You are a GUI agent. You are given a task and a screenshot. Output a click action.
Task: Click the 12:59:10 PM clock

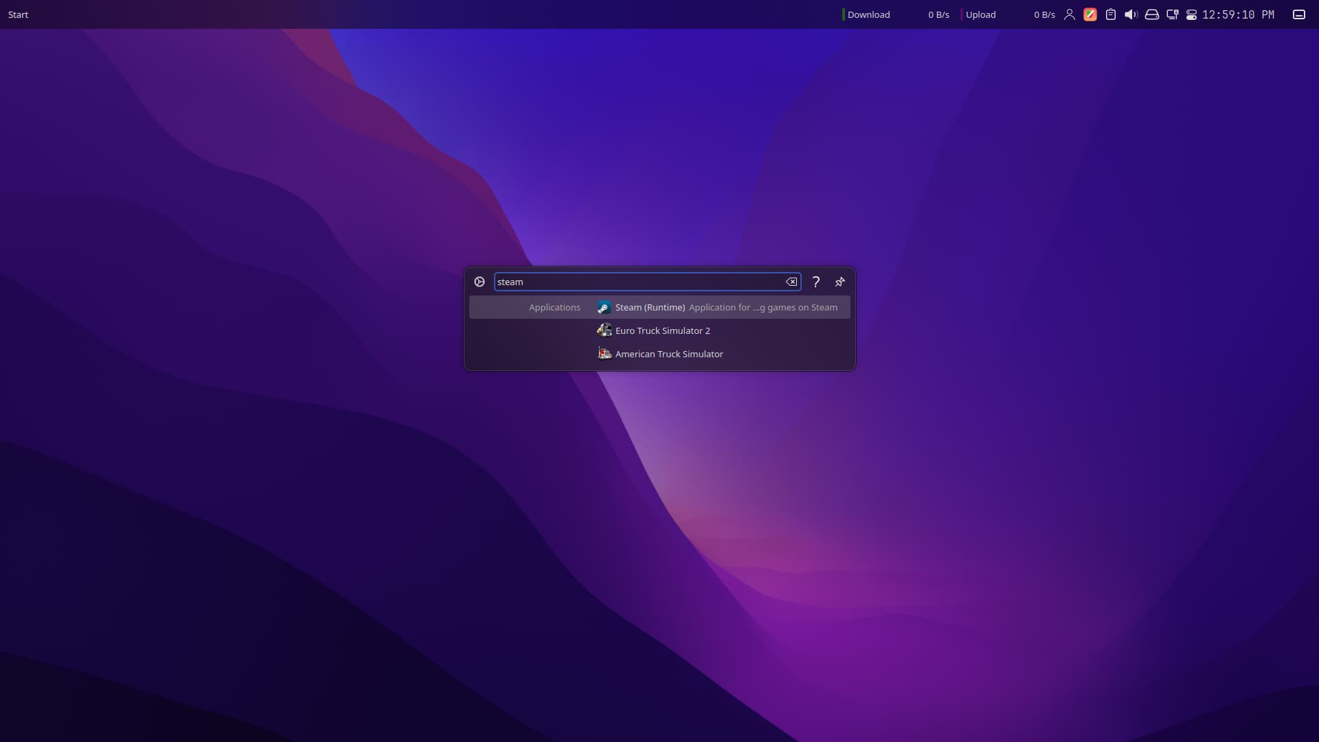click(x=1238, y=14)
